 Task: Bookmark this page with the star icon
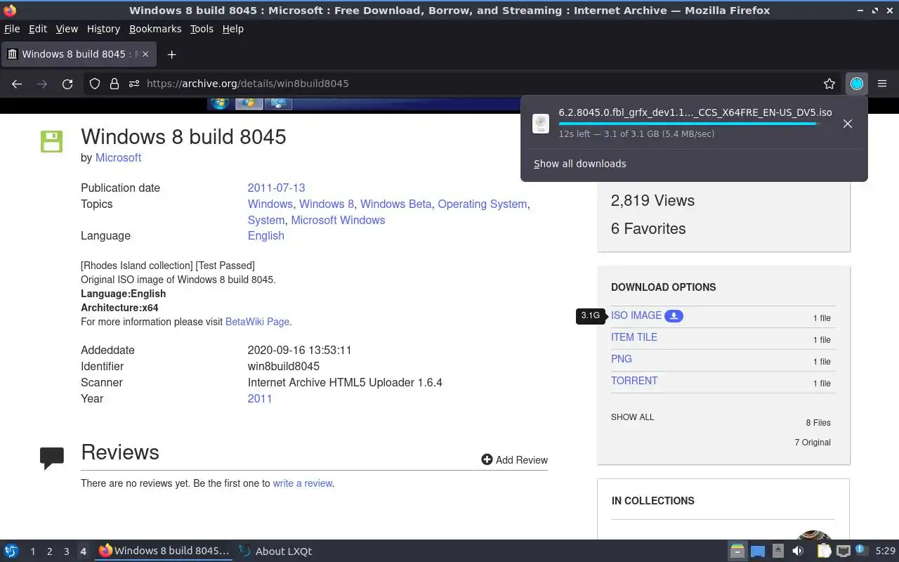tap(829, 84)
